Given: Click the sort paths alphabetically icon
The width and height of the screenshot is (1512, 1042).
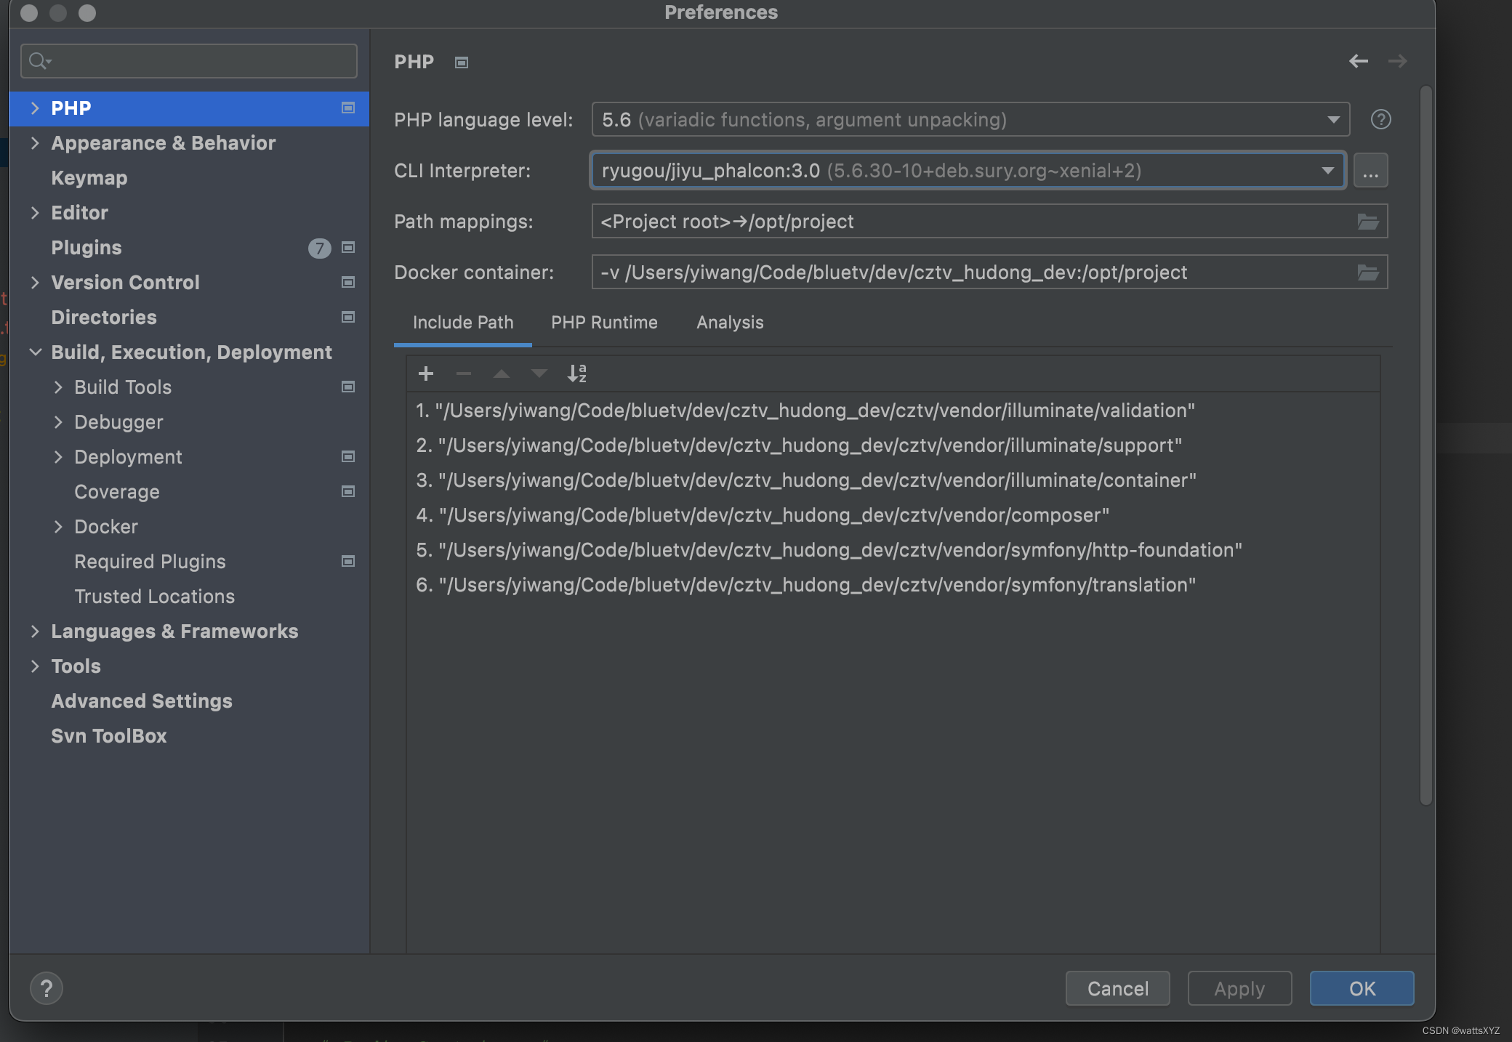Looking at the screenshot, I should coord(576,372).
